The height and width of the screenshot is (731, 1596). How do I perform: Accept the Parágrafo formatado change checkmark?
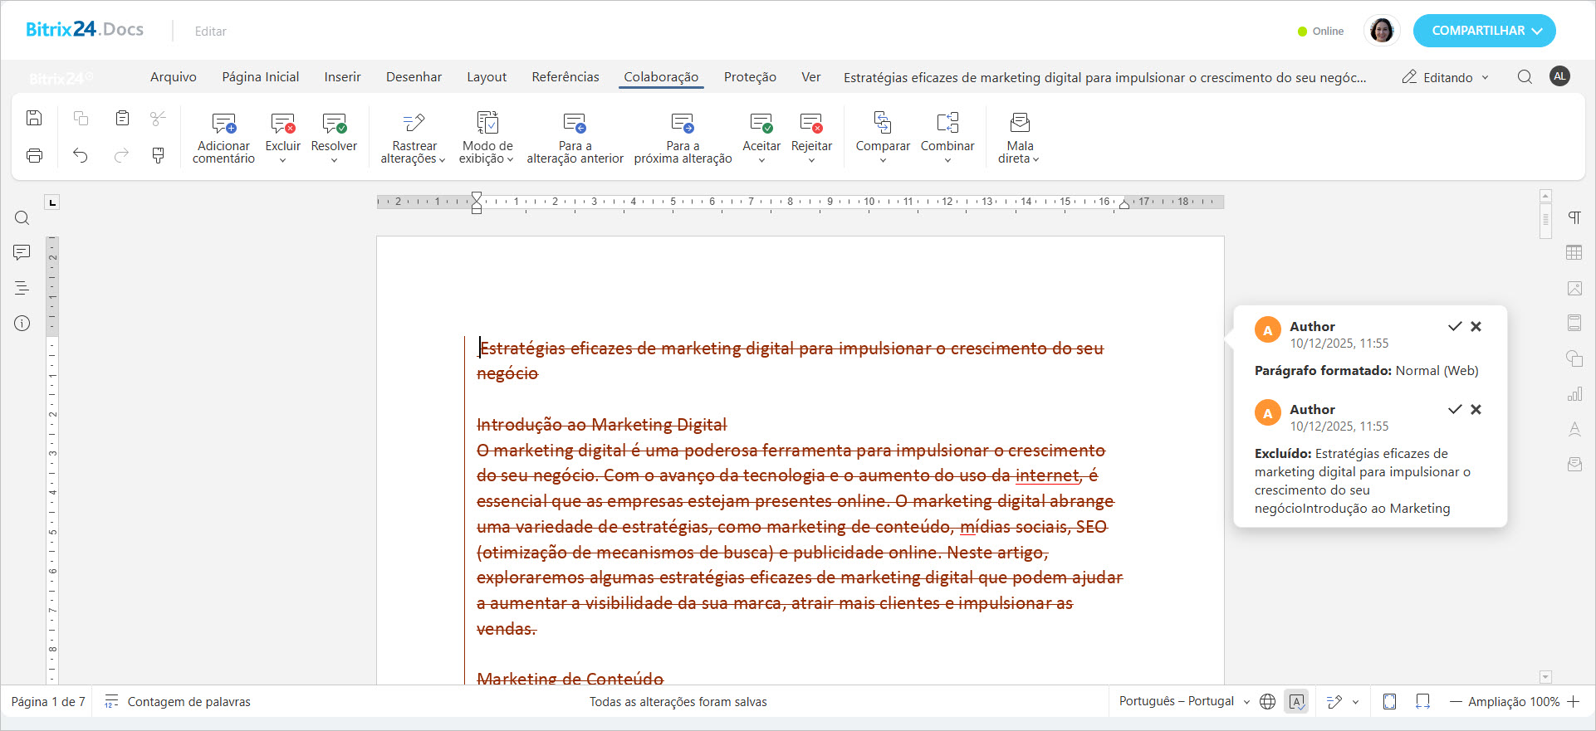coord(1454,327)
